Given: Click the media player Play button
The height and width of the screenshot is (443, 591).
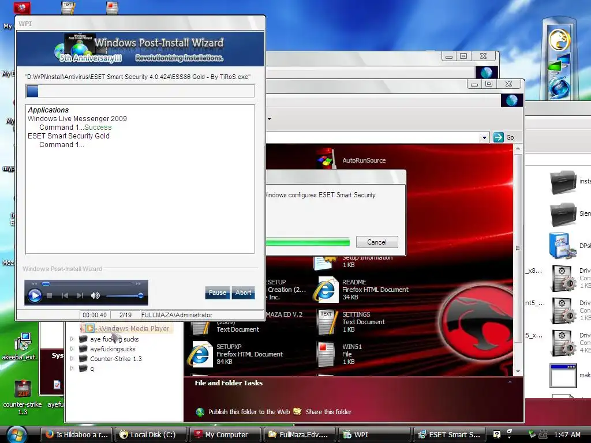Looking at the screenshot, I should tap(35, 295).
